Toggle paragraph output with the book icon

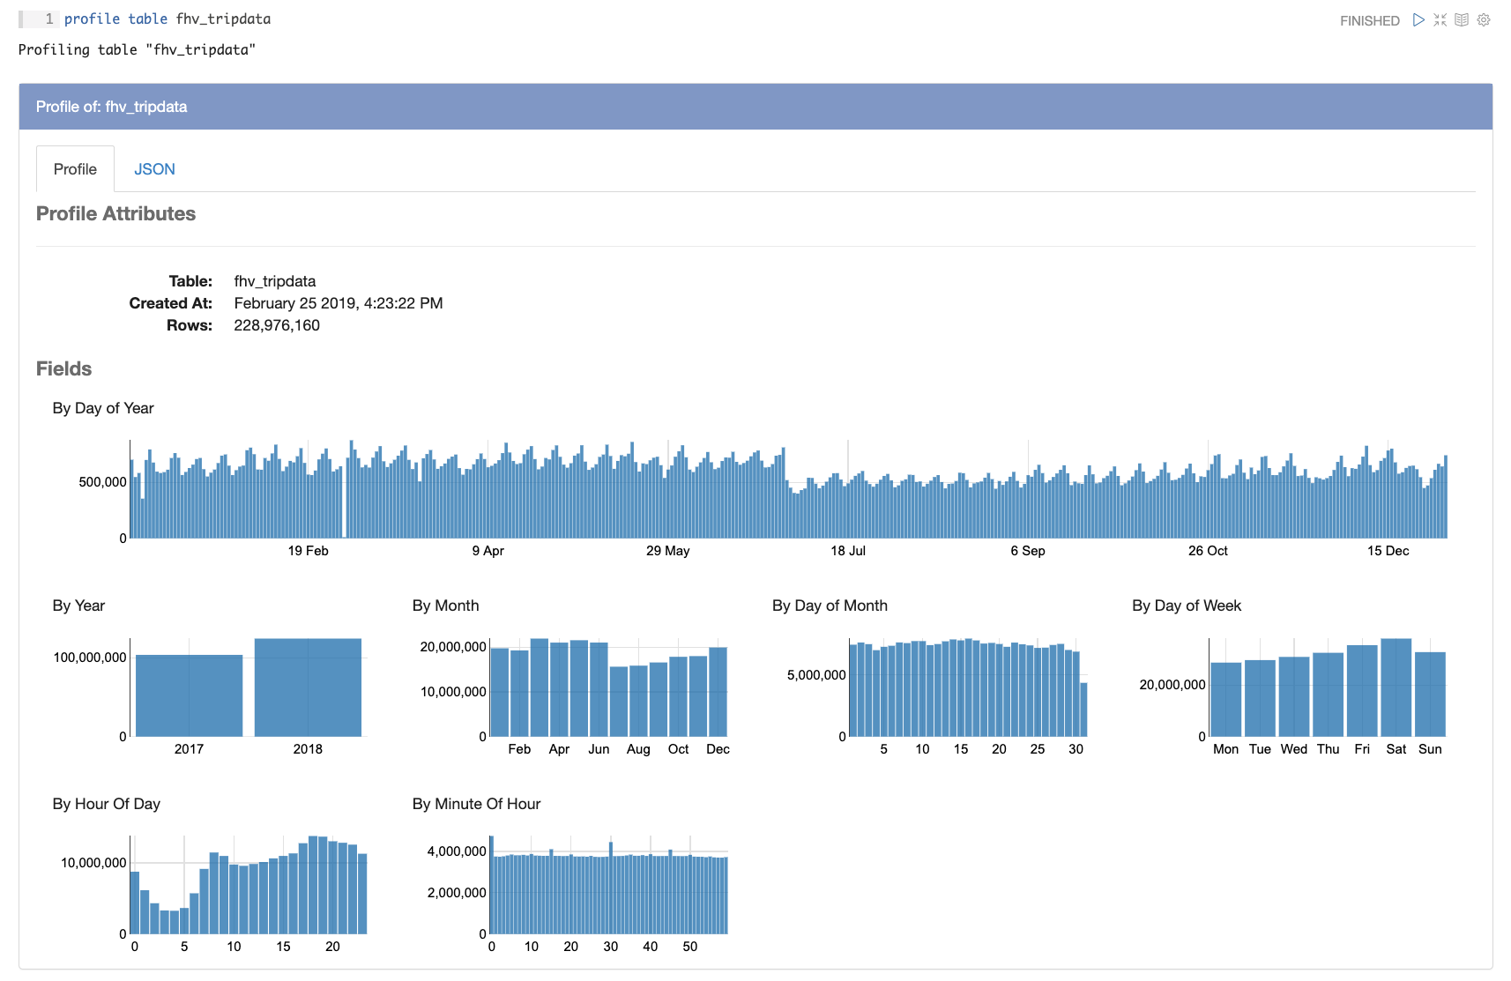[1462, 19]
